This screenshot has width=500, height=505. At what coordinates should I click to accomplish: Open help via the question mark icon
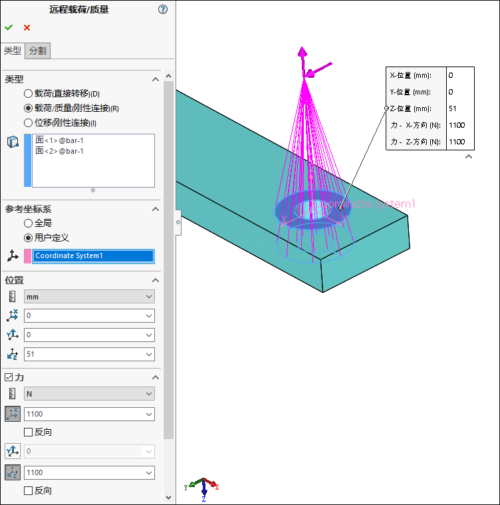(163, 9)
